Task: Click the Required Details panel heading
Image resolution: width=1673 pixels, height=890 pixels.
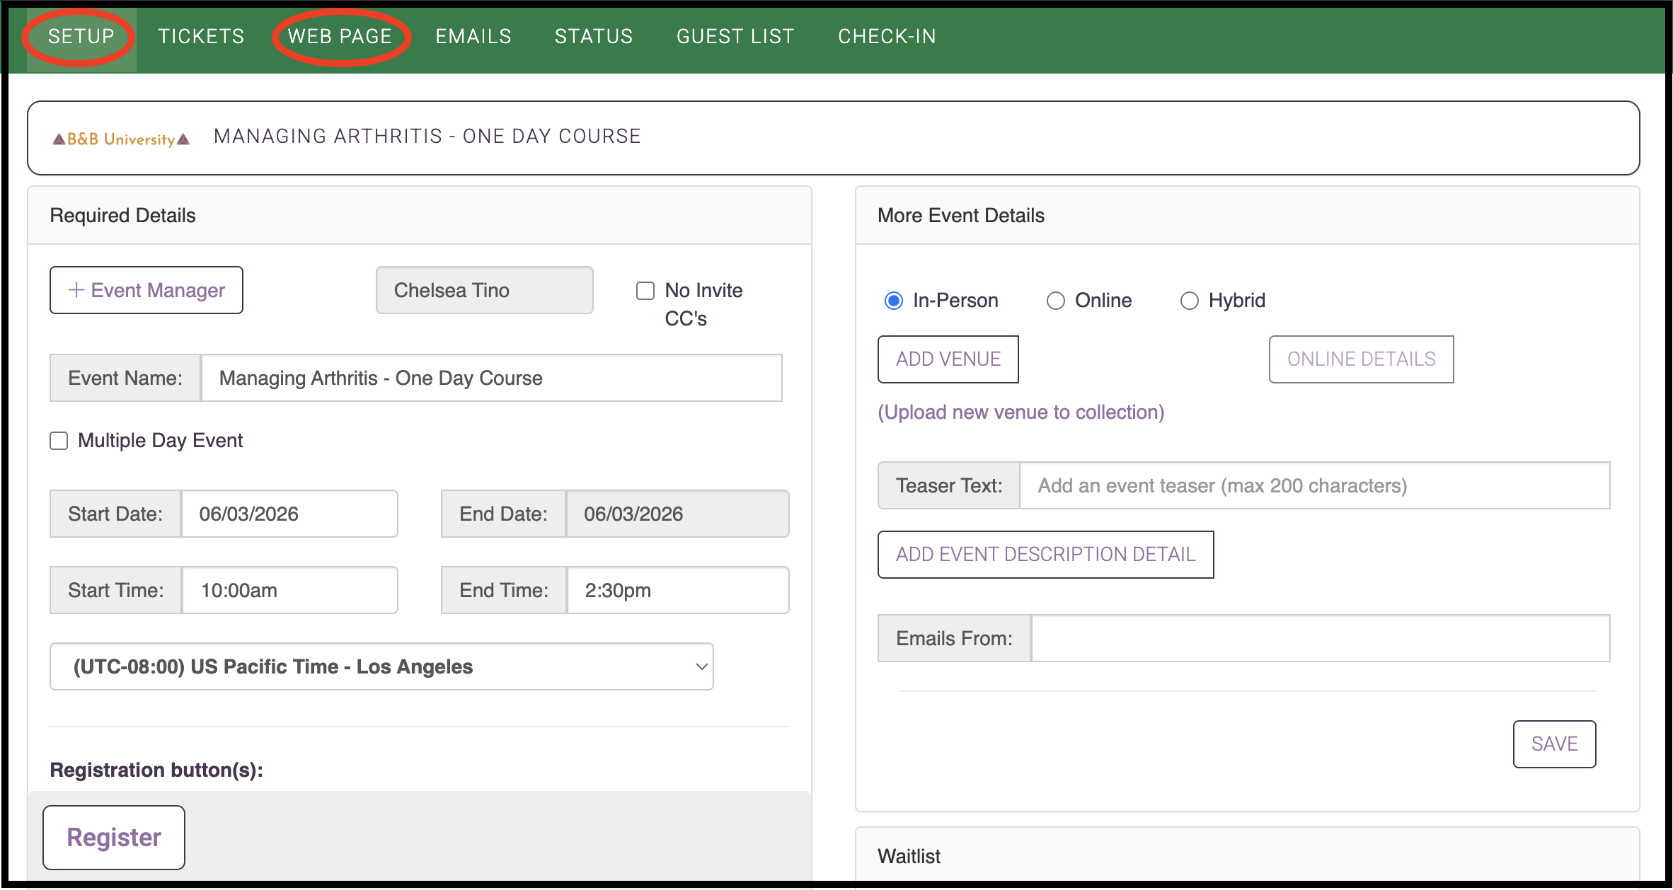Action: pos(122,215)
